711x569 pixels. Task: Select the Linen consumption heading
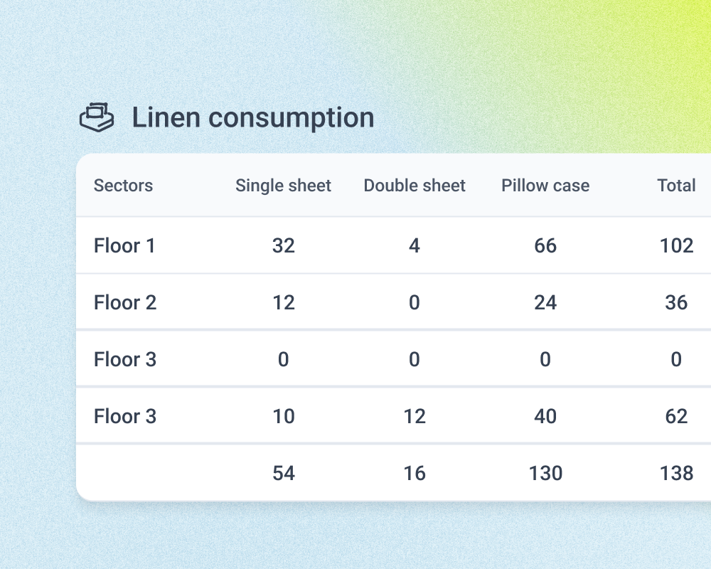(x=252, y=117)
